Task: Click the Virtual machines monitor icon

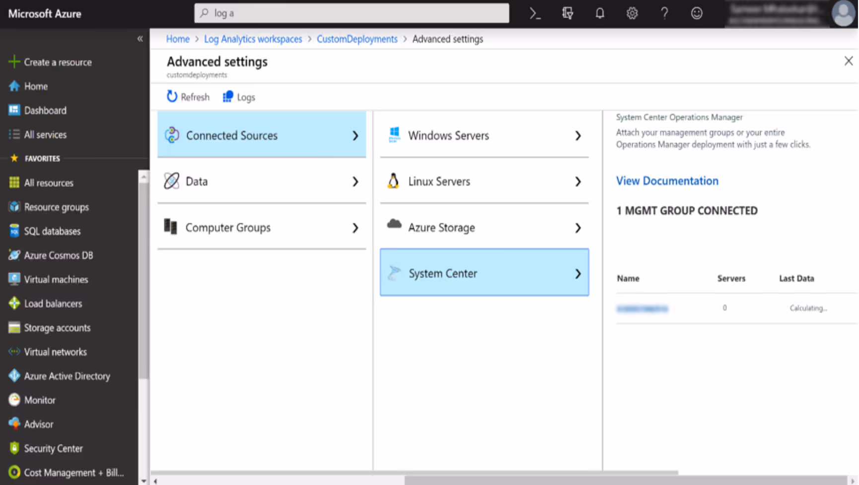Action: [x=14, y=279]
